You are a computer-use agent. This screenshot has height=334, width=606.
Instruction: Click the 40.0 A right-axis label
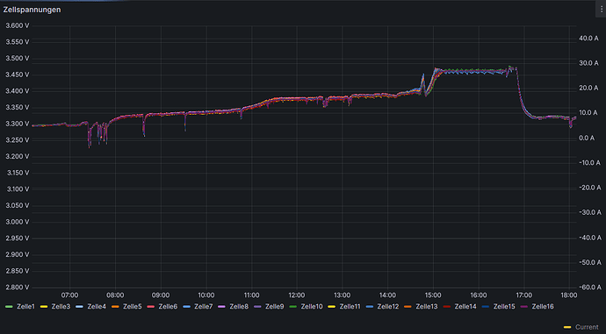[x=588, y=39]
